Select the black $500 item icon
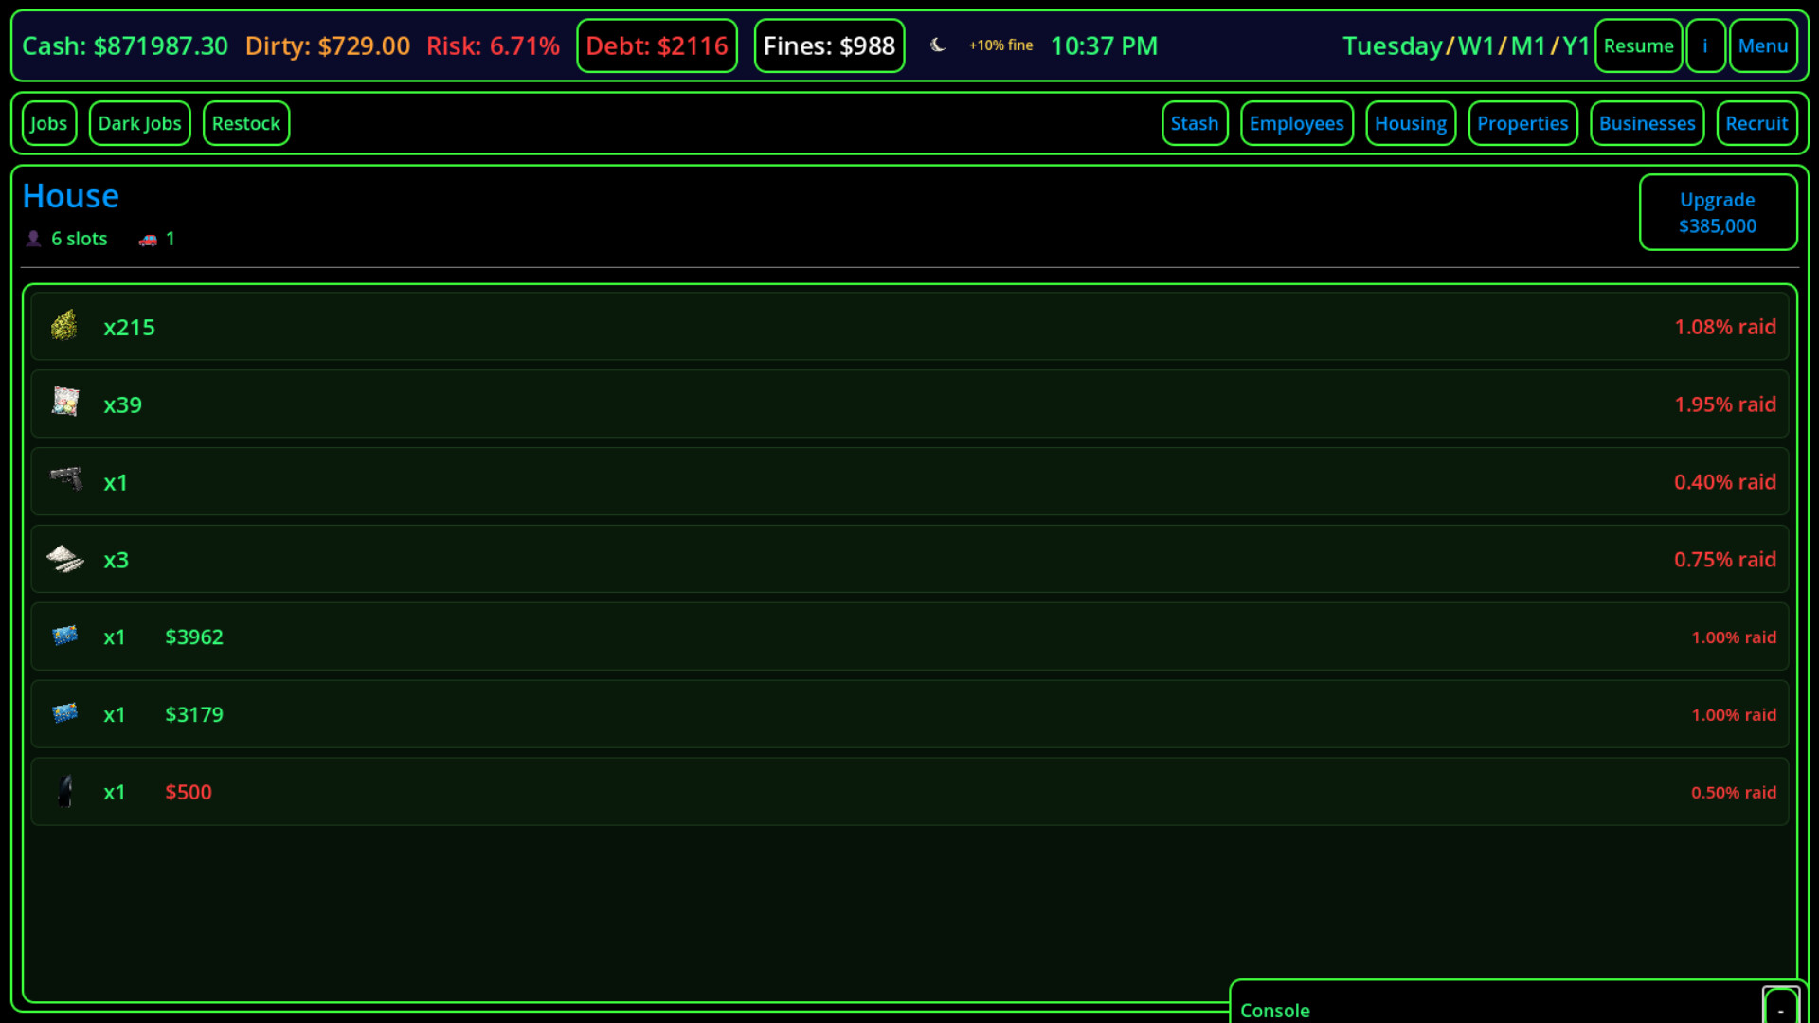Viewport: 1819px width, 1023px height. pyautogui.click(x=64, y=791)
